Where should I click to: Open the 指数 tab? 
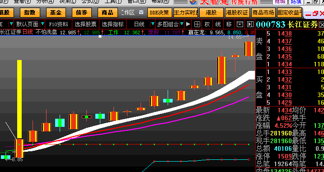pos(30,13)
